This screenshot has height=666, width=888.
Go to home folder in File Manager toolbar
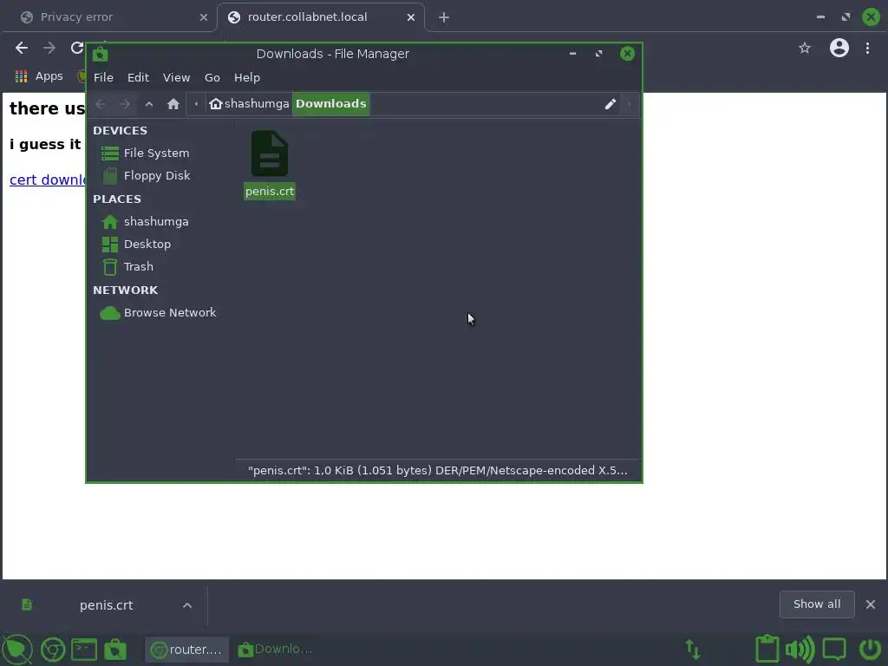(x=173, y=104)
